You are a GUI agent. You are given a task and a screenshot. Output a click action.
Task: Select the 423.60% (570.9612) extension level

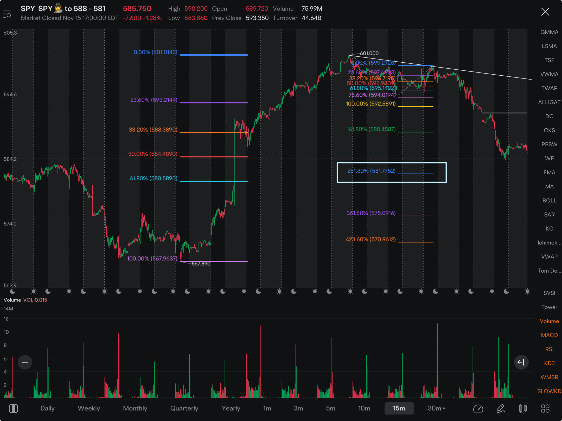[371, 239]
